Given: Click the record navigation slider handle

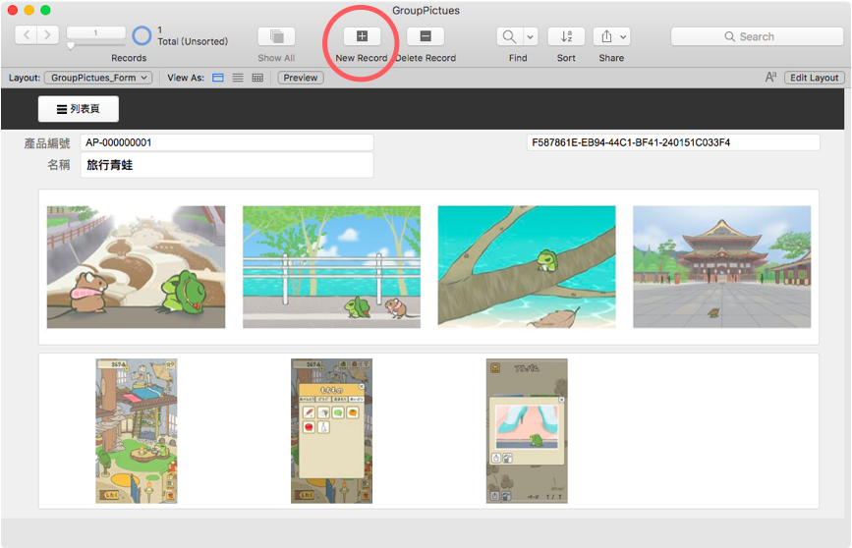Looking at the screenshot, I should tap(71, 46).
